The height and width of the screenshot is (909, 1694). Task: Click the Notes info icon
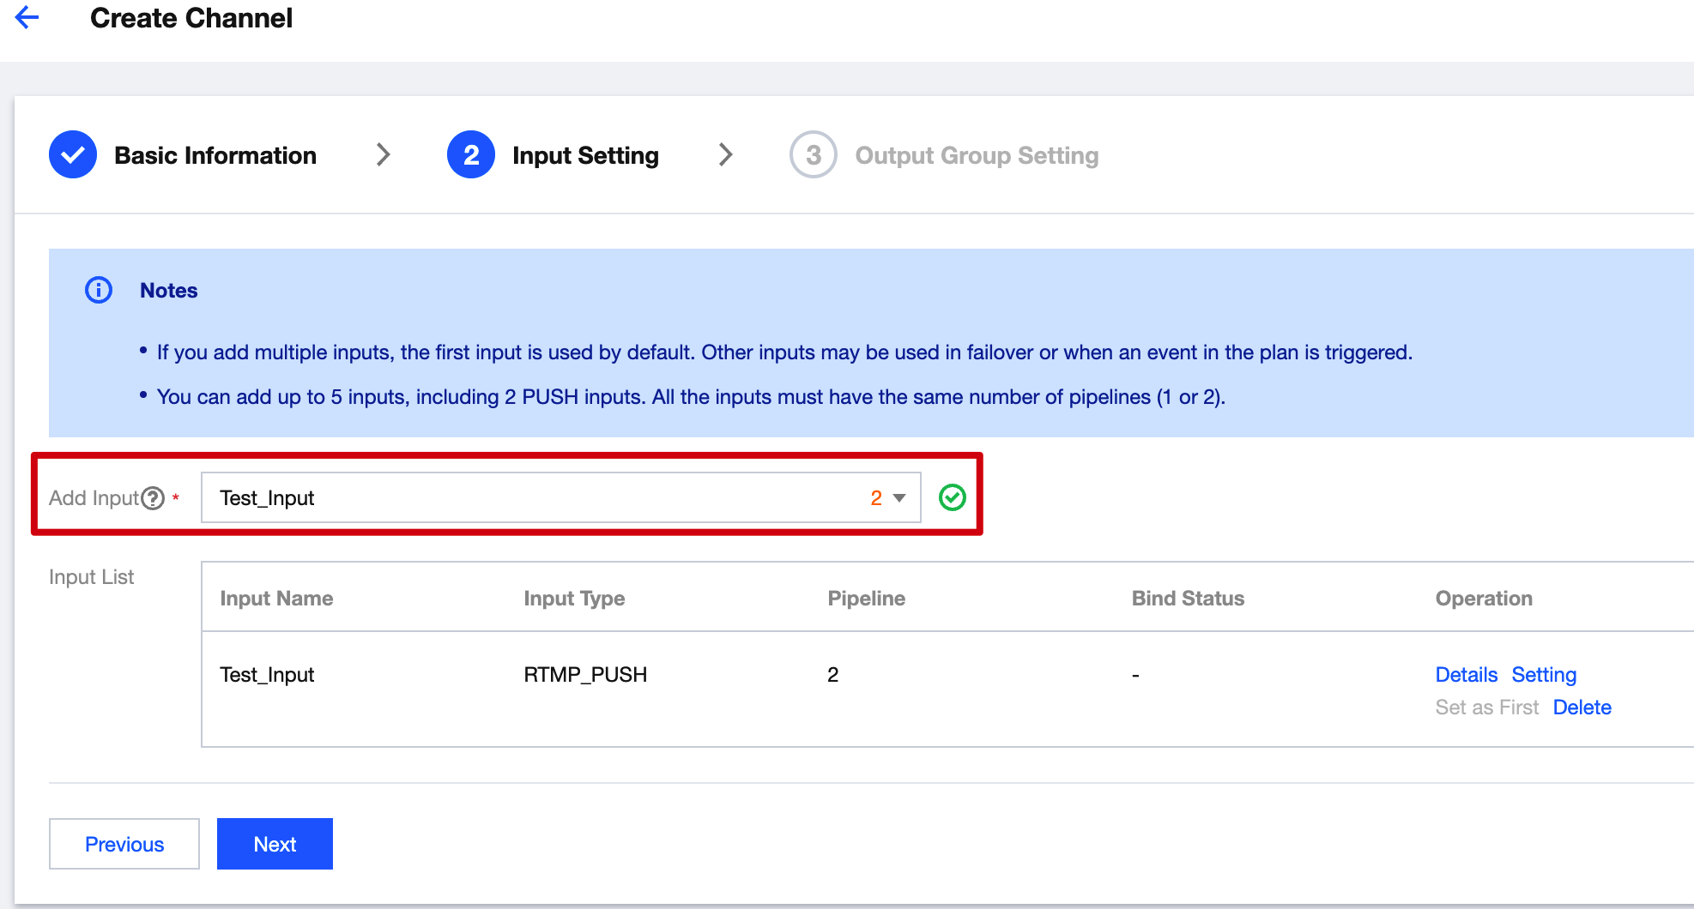pos(99,291)
